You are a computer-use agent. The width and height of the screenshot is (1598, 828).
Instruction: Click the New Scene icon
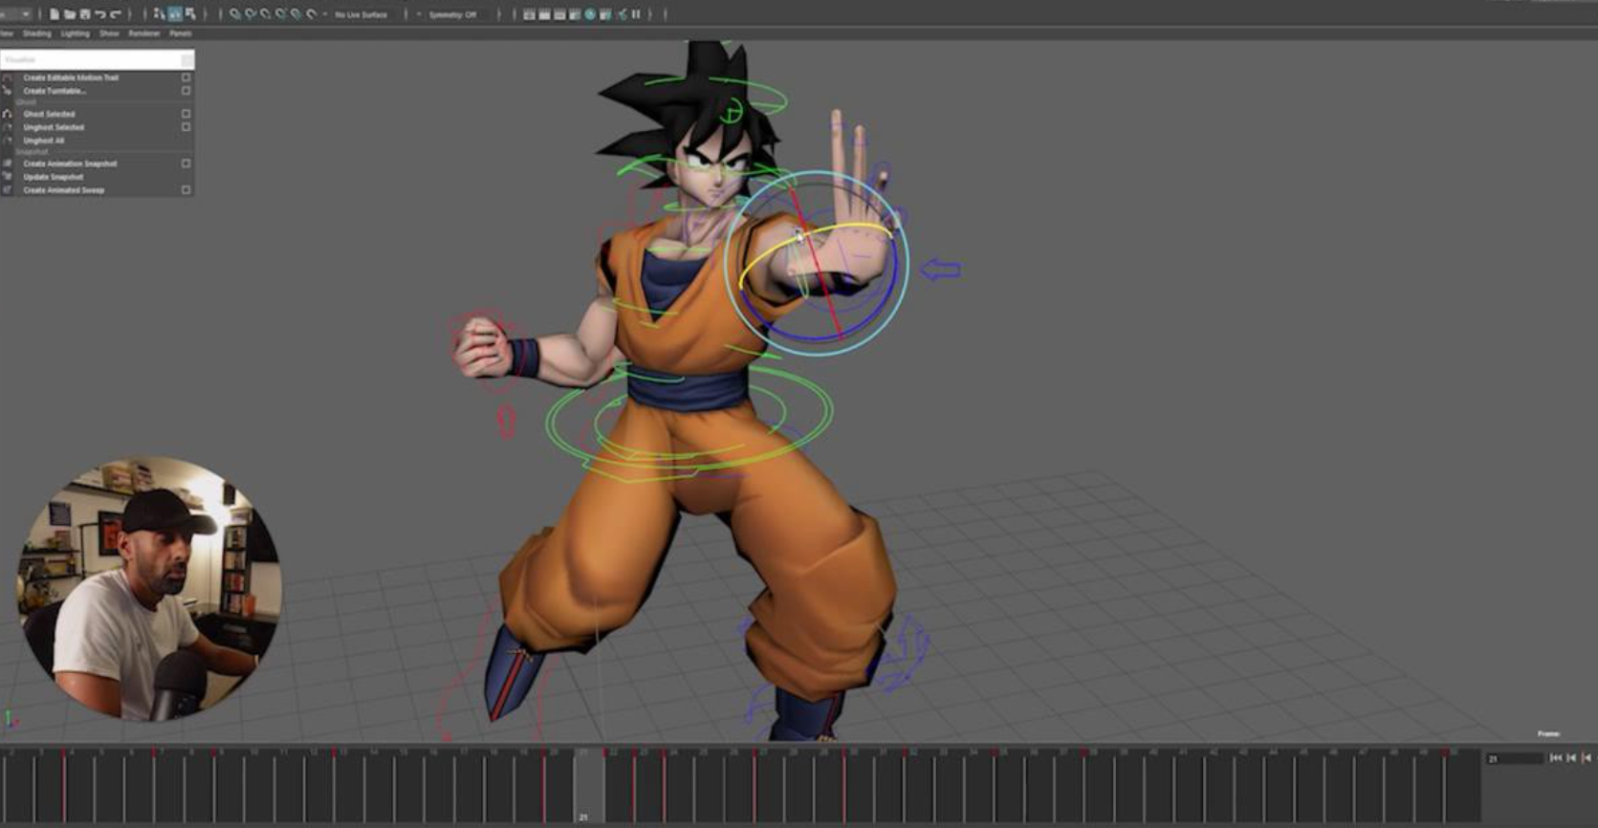tap(55, 14)
